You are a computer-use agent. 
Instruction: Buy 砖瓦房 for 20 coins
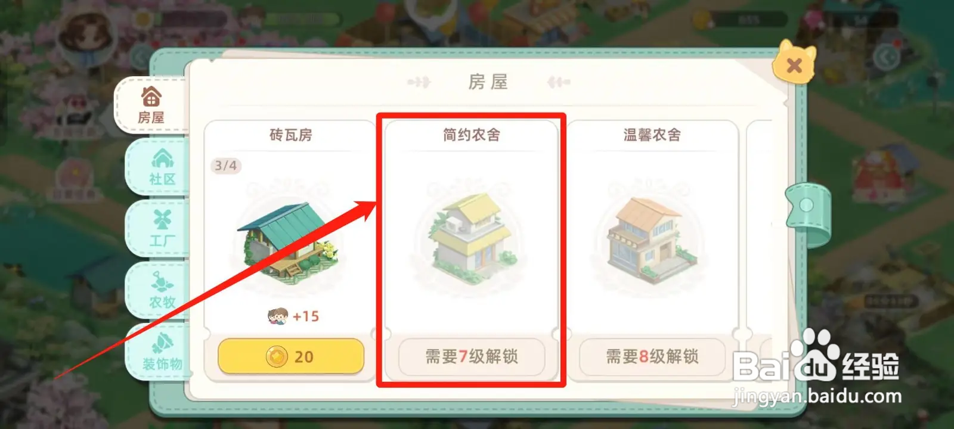[x=291, y=356]
